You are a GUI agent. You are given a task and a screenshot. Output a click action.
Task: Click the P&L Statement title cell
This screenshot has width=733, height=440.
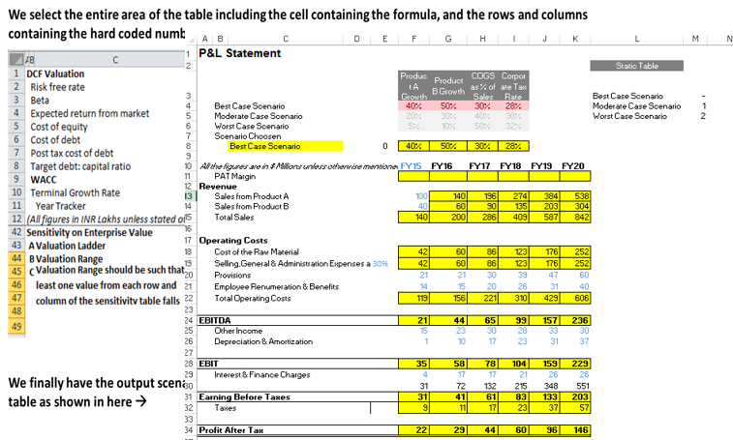pyautogui.click(x=240, y=53)
